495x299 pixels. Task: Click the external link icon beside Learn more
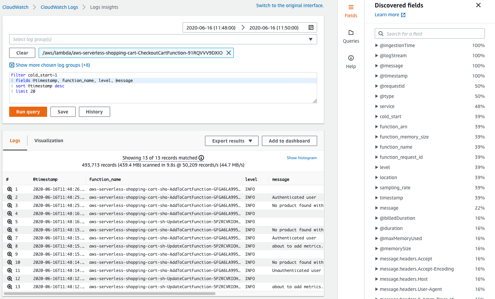click(x=403, y=15)
